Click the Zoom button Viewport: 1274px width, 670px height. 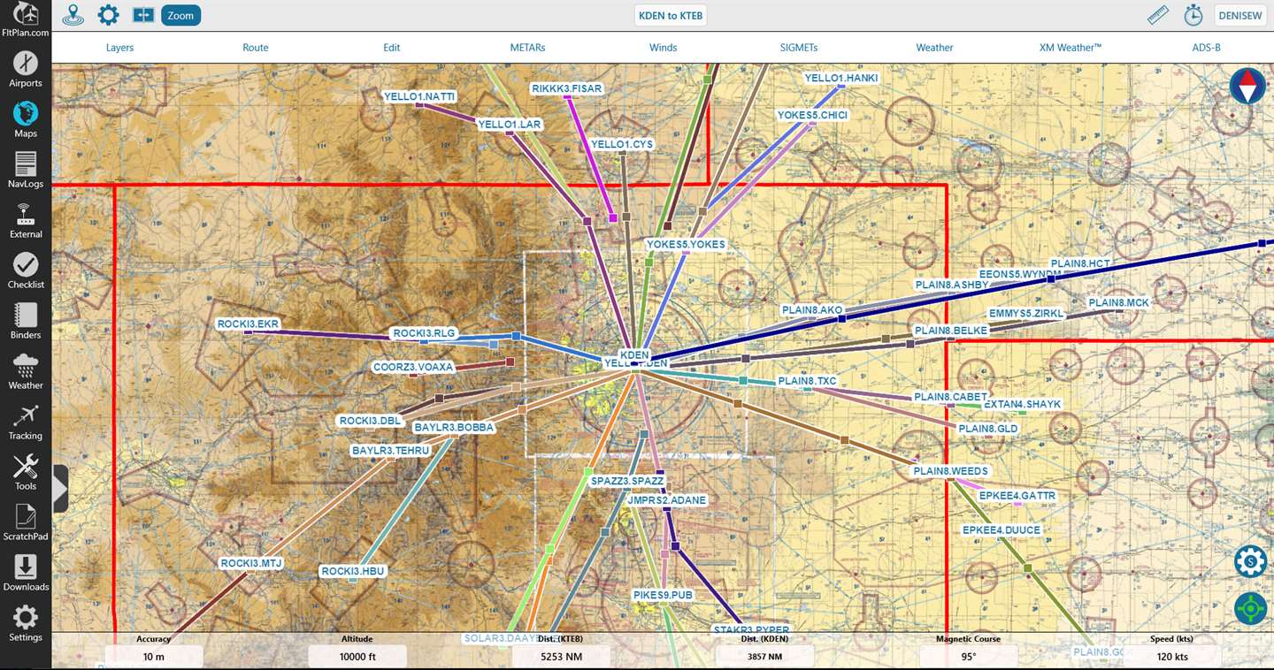(x=180, y=15)
